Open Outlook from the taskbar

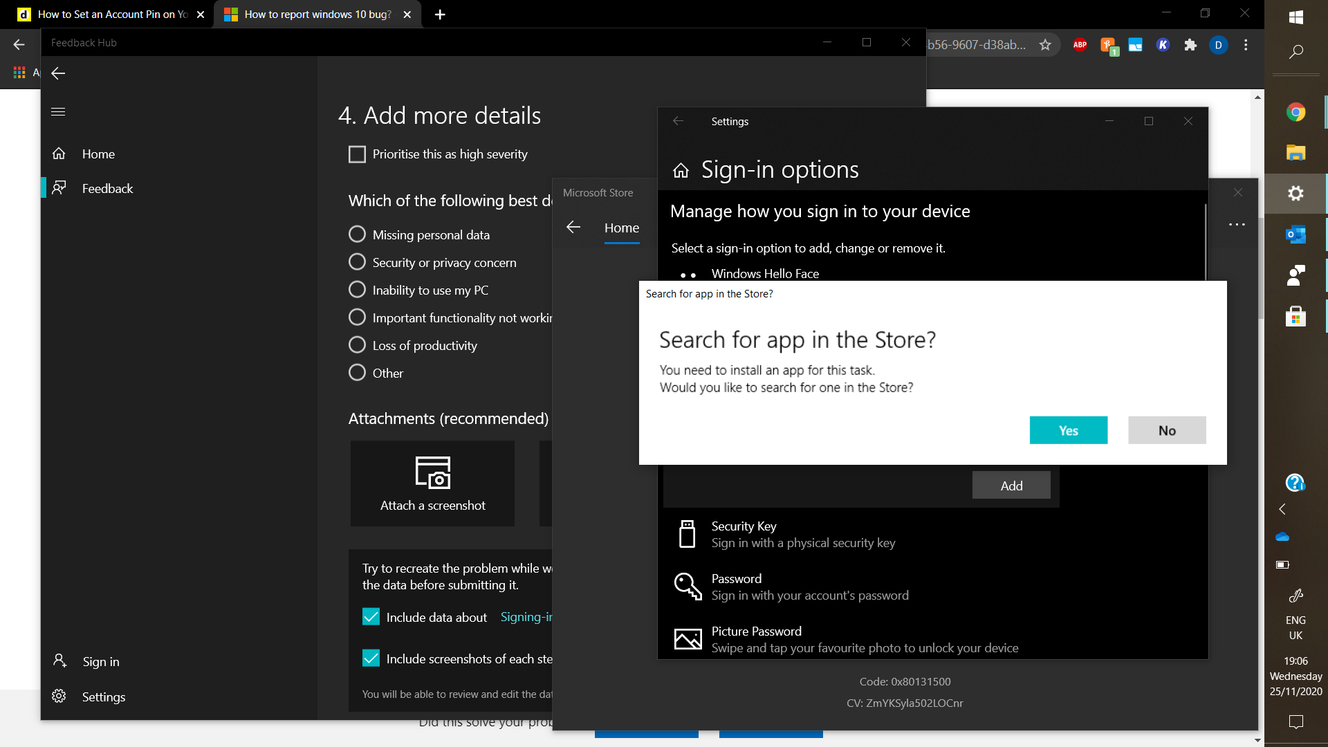pos(1296,234)
